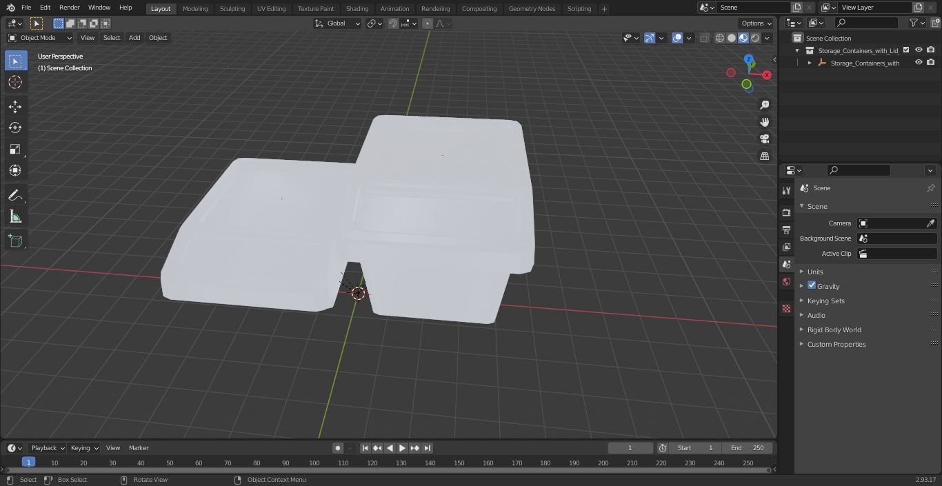
Task: Toggle auto keying record button
Action: point(338,448)
